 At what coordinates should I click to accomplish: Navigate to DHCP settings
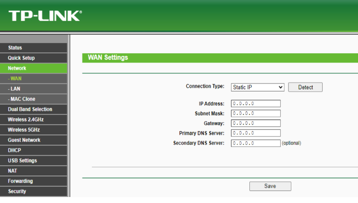(x=34, y=150)
